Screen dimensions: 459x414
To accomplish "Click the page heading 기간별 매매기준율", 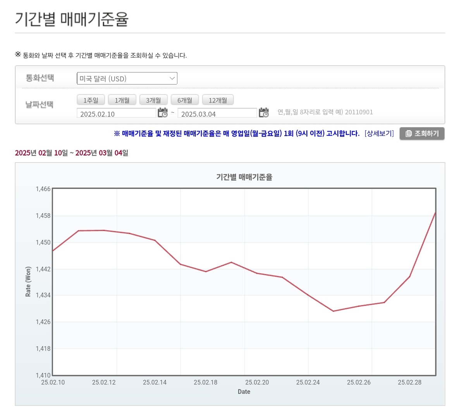I will (x=72, y=19).
